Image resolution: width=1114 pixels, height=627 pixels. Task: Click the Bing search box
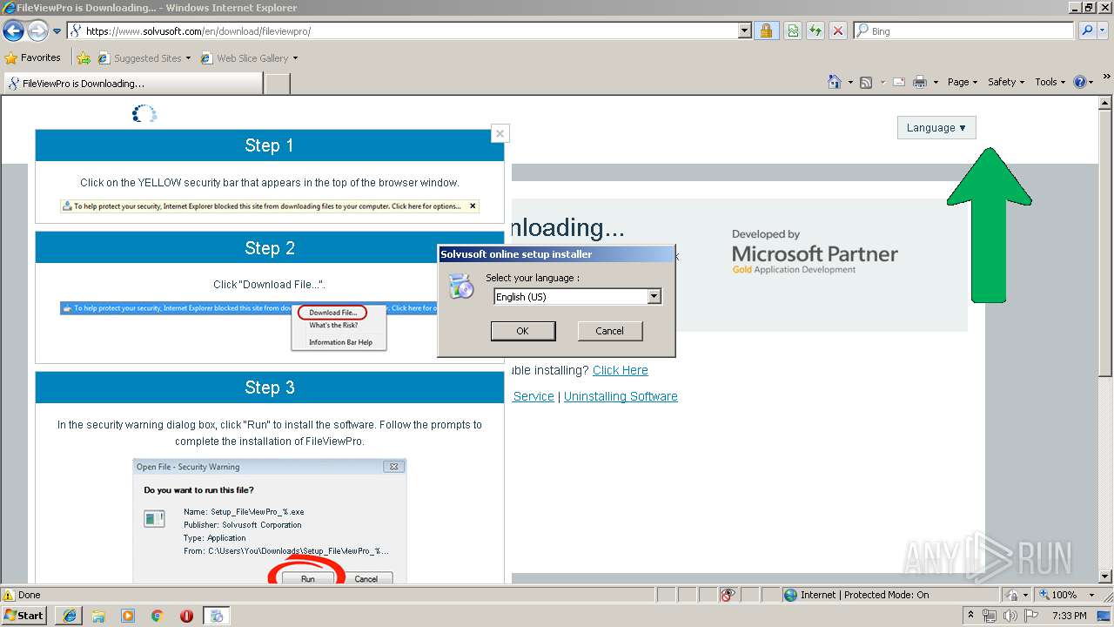point(963,30)
